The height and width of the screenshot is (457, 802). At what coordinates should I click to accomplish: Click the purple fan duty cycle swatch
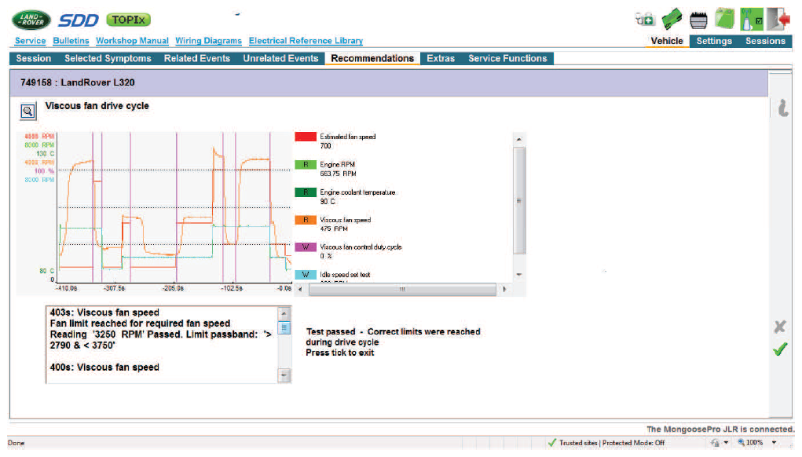tap(306, 247)
